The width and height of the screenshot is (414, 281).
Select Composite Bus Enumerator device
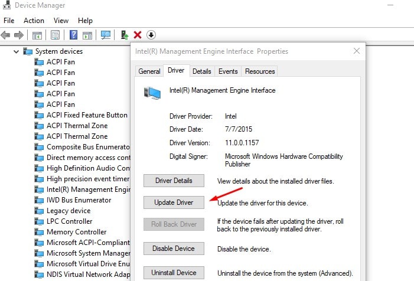coord(88,147)
